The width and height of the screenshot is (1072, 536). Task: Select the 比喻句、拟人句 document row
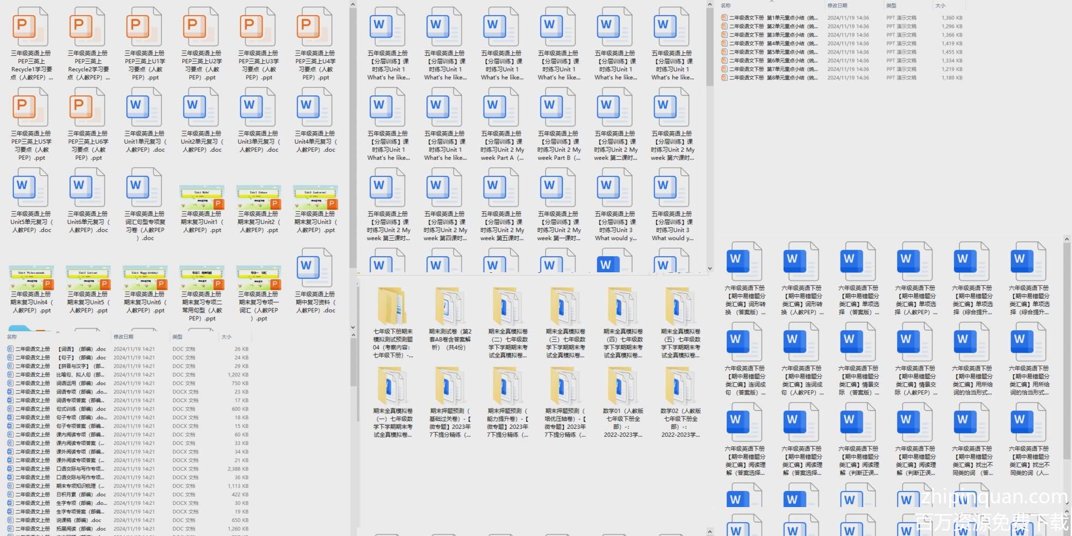point(80,375)
